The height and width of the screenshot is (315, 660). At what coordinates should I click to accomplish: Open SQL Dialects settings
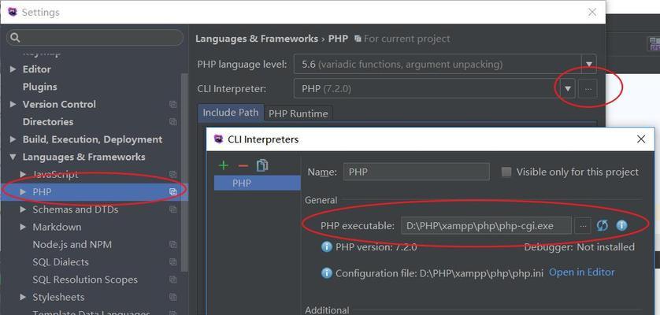(61, 262)
